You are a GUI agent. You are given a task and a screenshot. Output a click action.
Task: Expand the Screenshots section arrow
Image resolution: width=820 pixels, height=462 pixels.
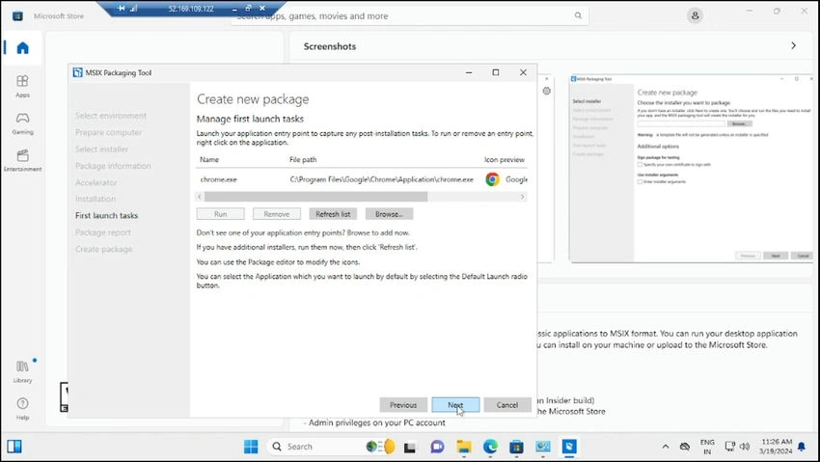793,46
